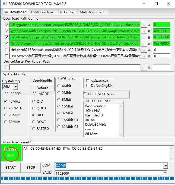The image size is (175, 185).
Task: Open the CrystalFreq dropdown
Action: click(15, 87)
